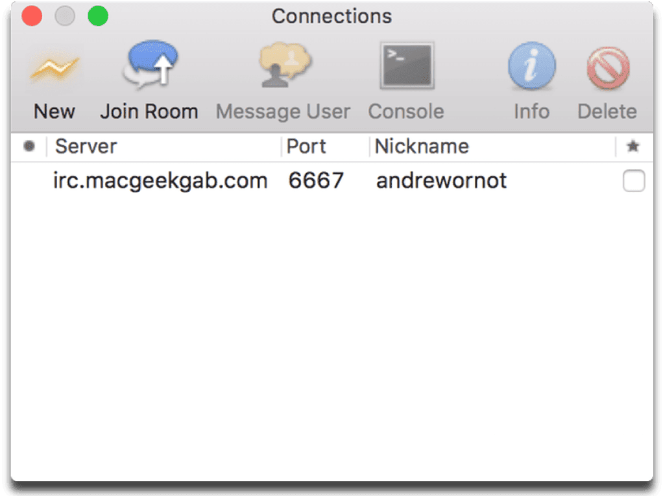
Task: Open Join Room chat bubble icon
Action: pyautogui.click(x=150, y=65)
